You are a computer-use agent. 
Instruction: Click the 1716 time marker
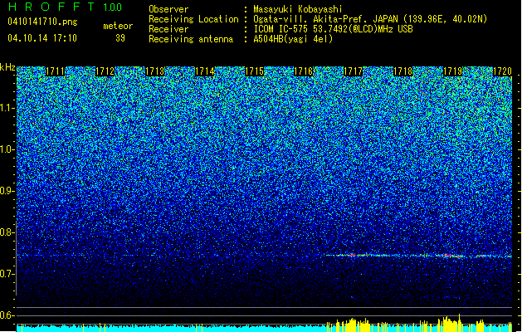tap(304, 71)
